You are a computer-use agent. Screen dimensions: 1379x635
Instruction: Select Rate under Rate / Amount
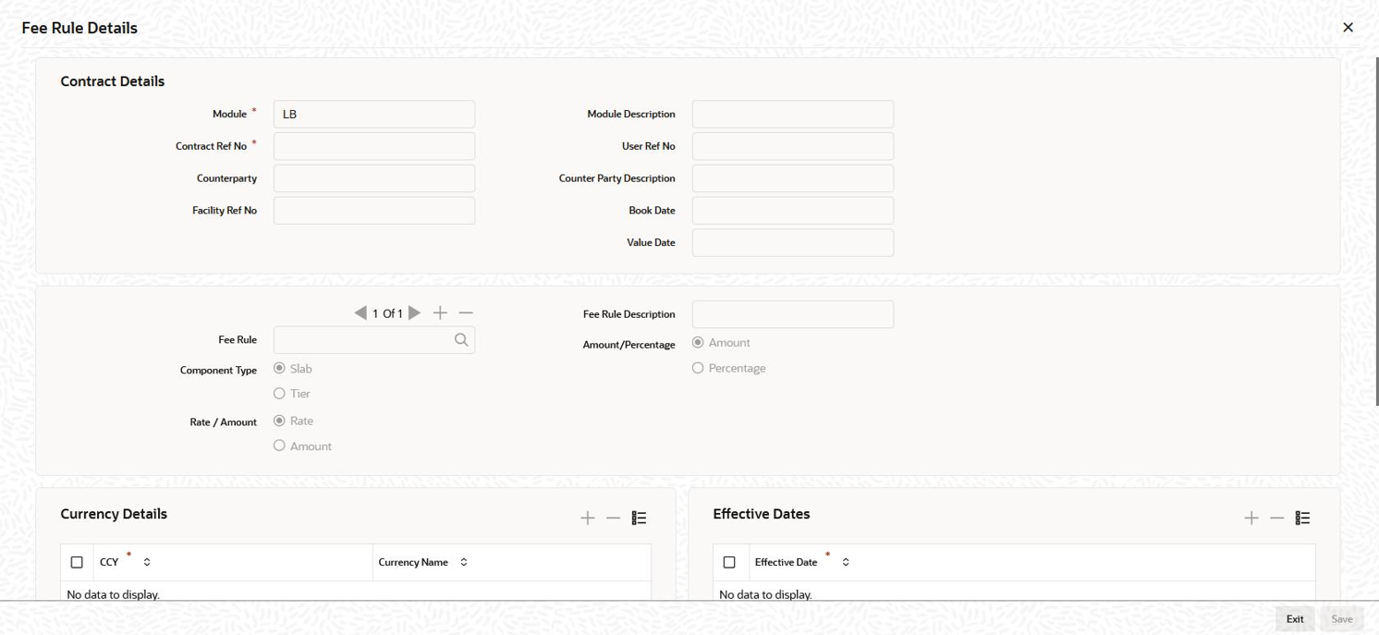click(279, 421)
